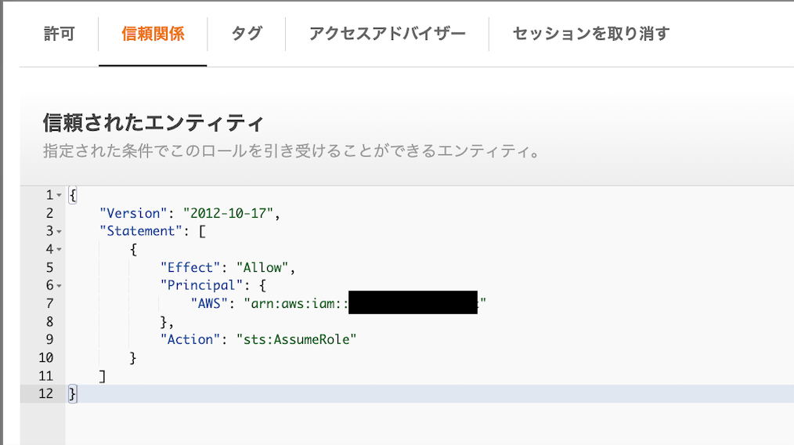
Task: Click the closing bracket on line 11
Action: click(103, 376)
